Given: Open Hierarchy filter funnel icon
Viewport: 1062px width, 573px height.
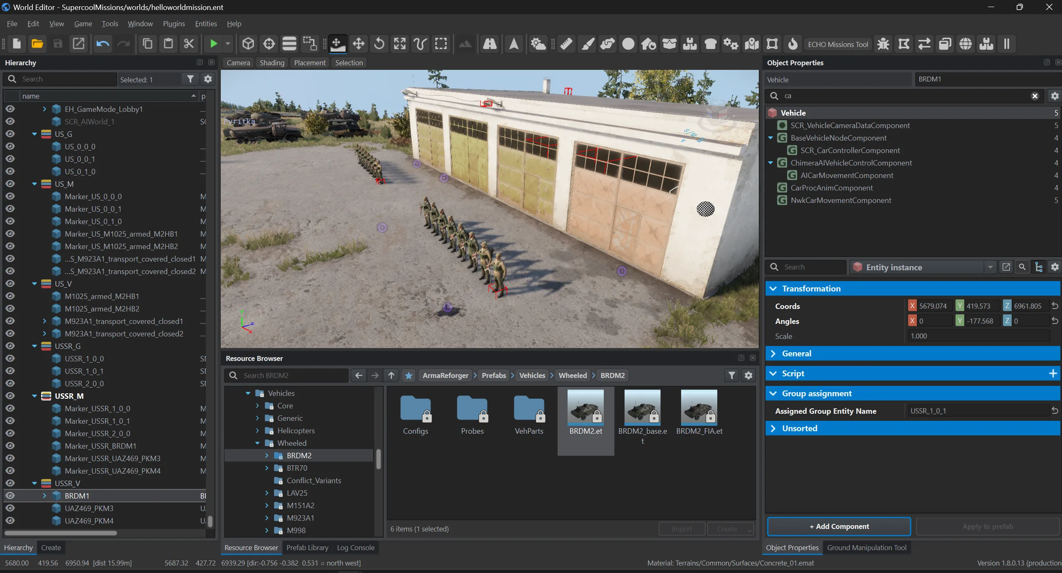Looking at the screenshot, I should click(x=190, y=79).
